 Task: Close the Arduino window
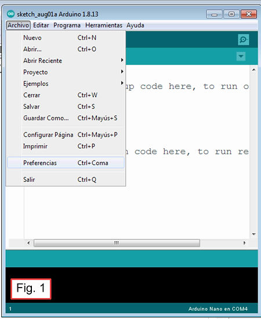tap(249, 15)
